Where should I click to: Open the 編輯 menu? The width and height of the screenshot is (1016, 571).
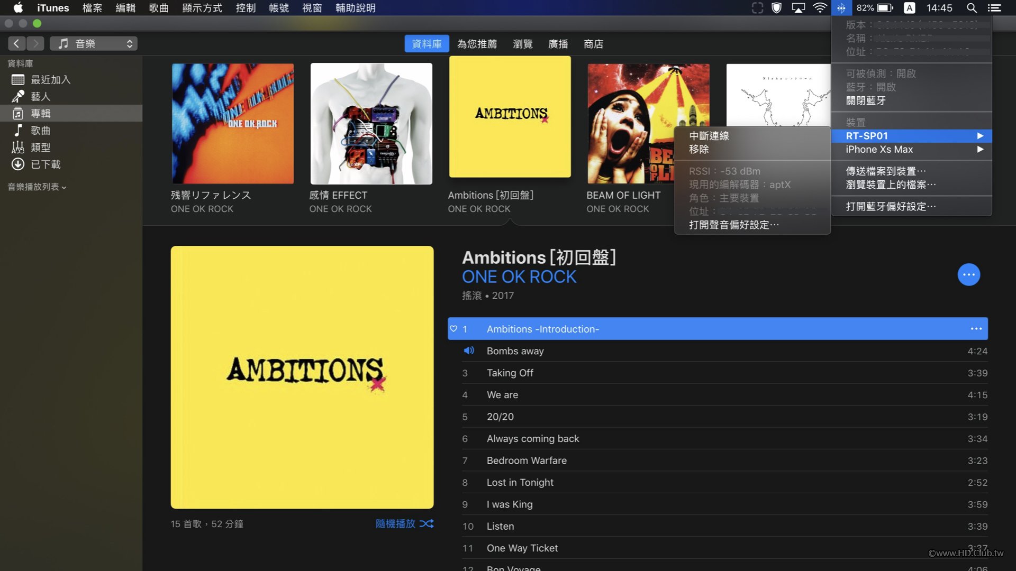click(125, 7)
